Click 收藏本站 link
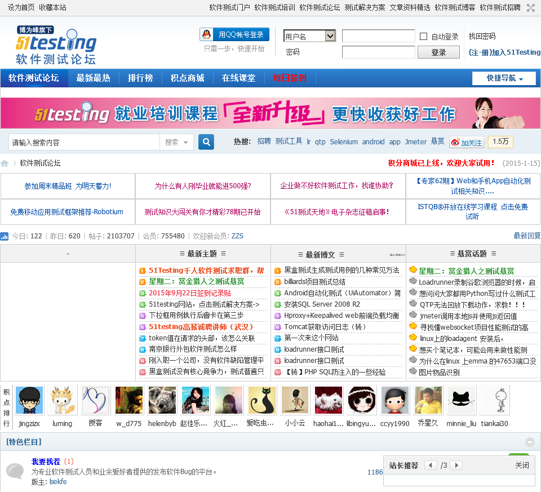The width and height of the screenshot is (541, 492). pyautogui.click(x=53, y=7)
